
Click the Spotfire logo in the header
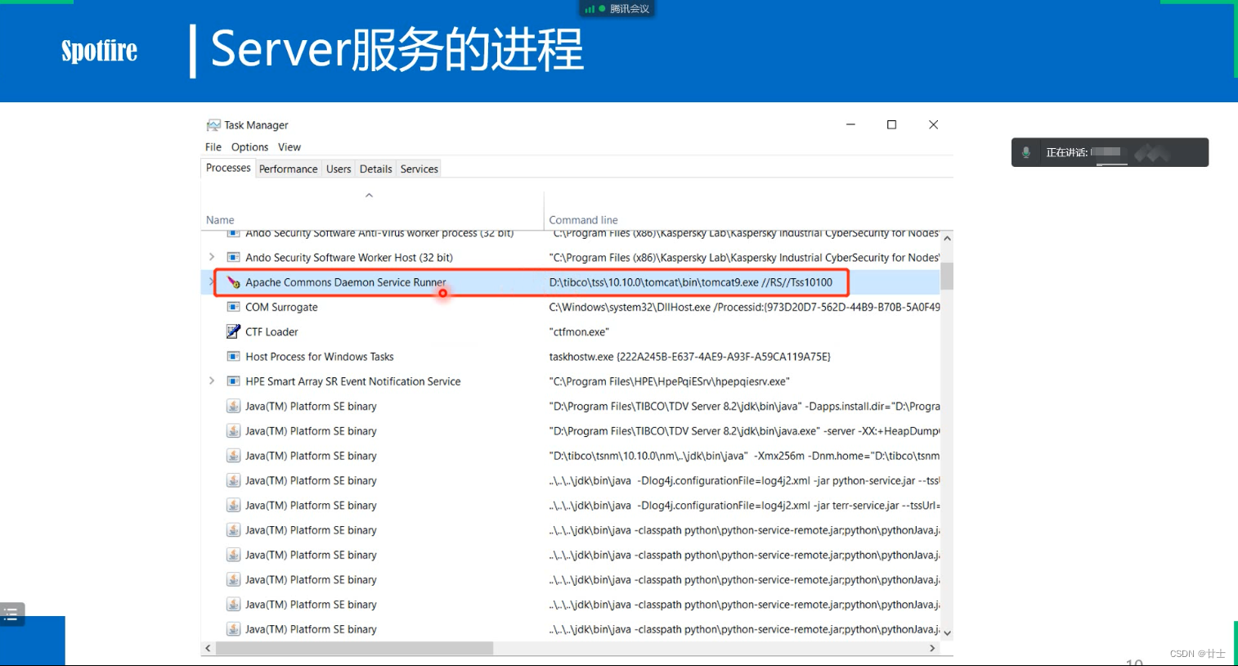click(x=99, y=51)
